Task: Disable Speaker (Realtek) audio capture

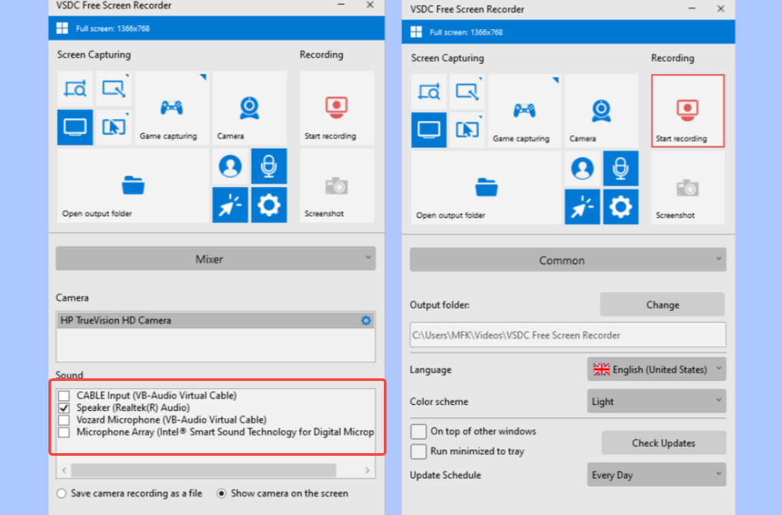Action: click(x=64, y=408)
